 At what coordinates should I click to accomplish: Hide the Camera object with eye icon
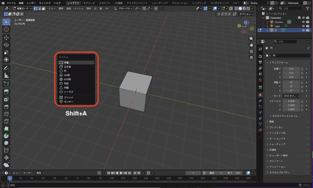click(304, 22)
